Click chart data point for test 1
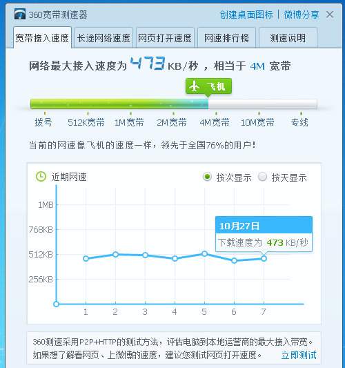This screenshot has height=368, width=345. click(x=86, y=258)
